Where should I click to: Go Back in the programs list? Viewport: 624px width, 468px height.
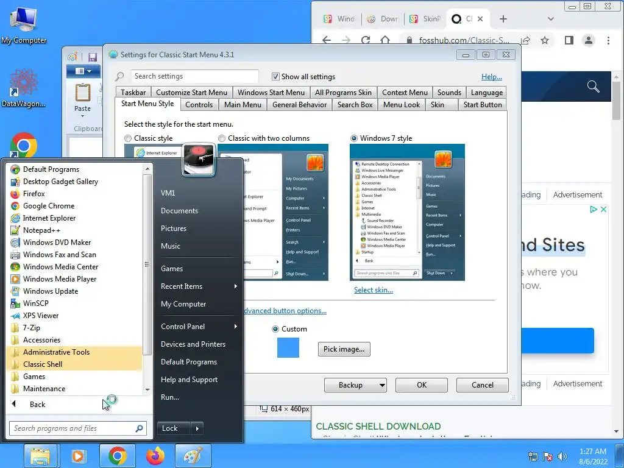click(37, 405)
